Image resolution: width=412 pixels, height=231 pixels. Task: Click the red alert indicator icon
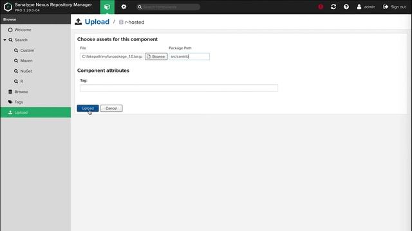click(321, 7)
